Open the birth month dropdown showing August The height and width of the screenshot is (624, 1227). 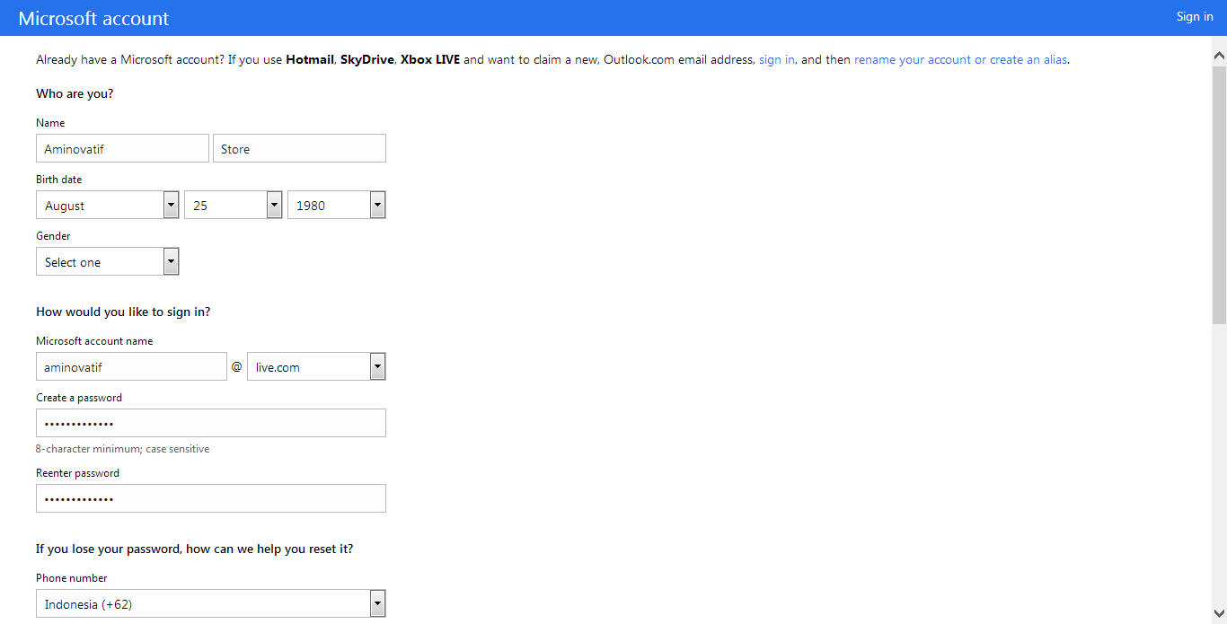tap(108, 205)
